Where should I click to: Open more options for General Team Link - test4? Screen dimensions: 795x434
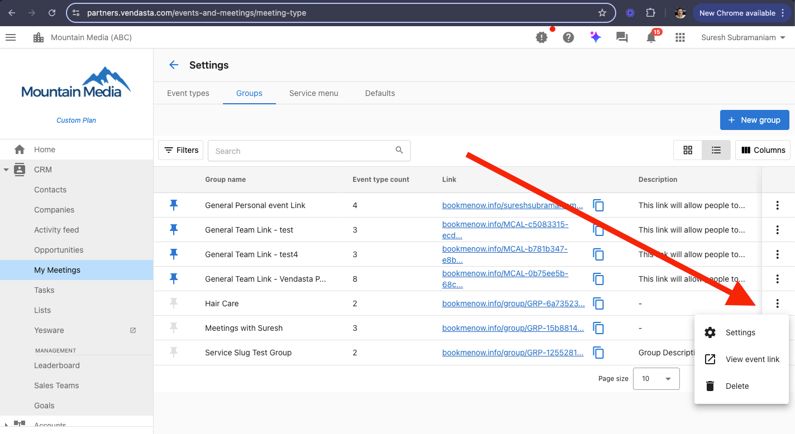tap(777, 254)
